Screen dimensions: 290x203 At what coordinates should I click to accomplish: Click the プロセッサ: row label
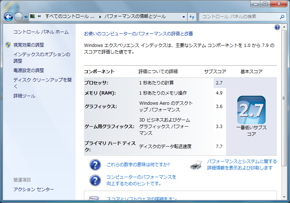pos(96,83)
